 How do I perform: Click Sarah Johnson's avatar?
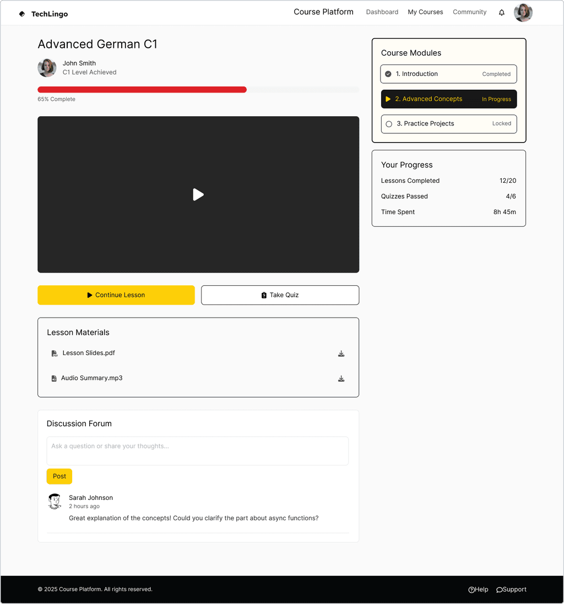(55, 502)
